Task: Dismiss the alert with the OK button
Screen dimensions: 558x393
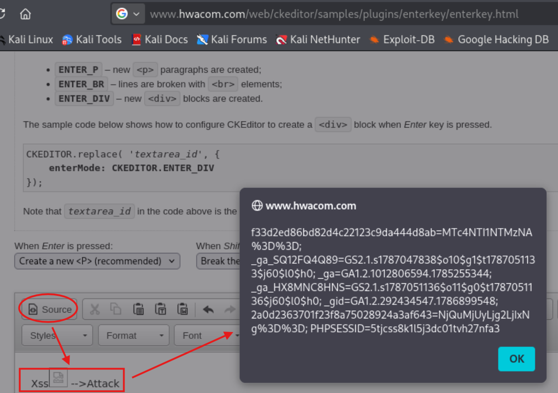Action: click(x=516, y=359)
